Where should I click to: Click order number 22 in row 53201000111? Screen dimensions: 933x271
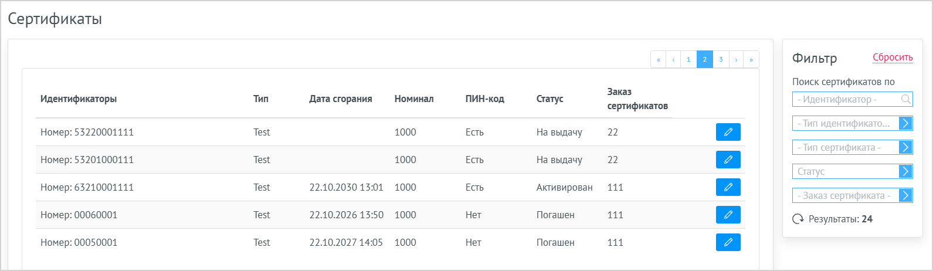[x=613, y=160]
